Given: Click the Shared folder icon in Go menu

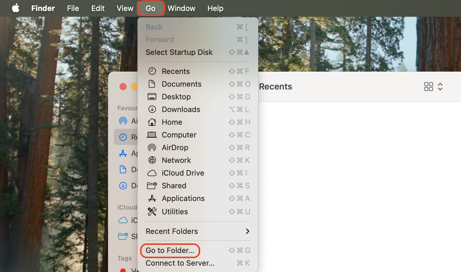Looking at the screenshot, I should [x=152, y=186].
